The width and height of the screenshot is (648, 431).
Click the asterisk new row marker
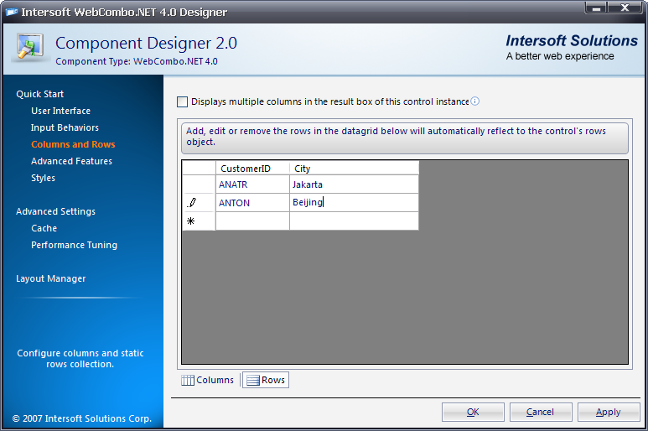pyautogui.click(x=191, y=221)
